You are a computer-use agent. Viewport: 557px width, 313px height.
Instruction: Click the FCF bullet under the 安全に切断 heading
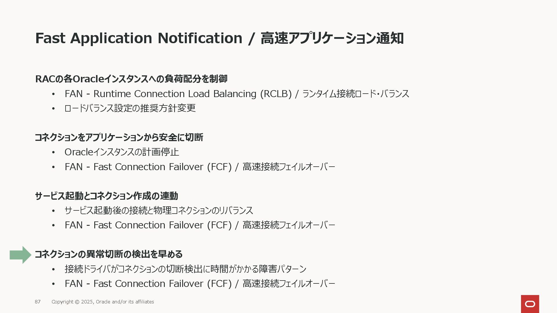pos(200,167)
